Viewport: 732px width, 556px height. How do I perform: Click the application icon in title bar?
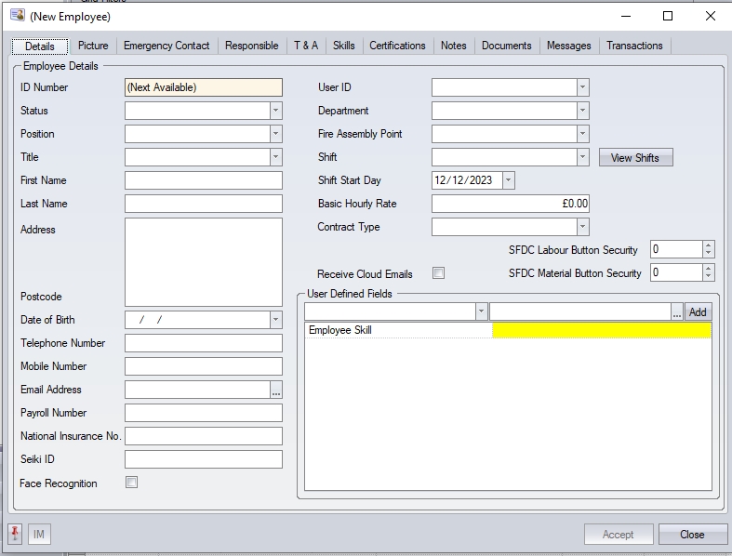(17, 16)
